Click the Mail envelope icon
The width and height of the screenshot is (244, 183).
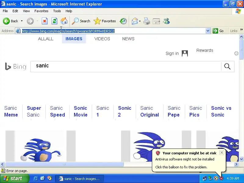pyautogui.click(x=135, y=21)
